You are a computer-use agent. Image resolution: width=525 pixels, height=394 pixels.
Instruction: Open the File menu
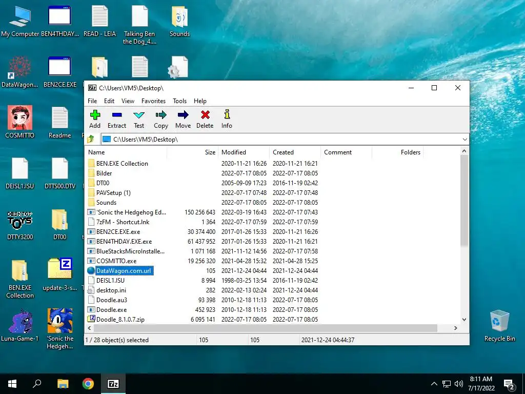coord(92,101)
